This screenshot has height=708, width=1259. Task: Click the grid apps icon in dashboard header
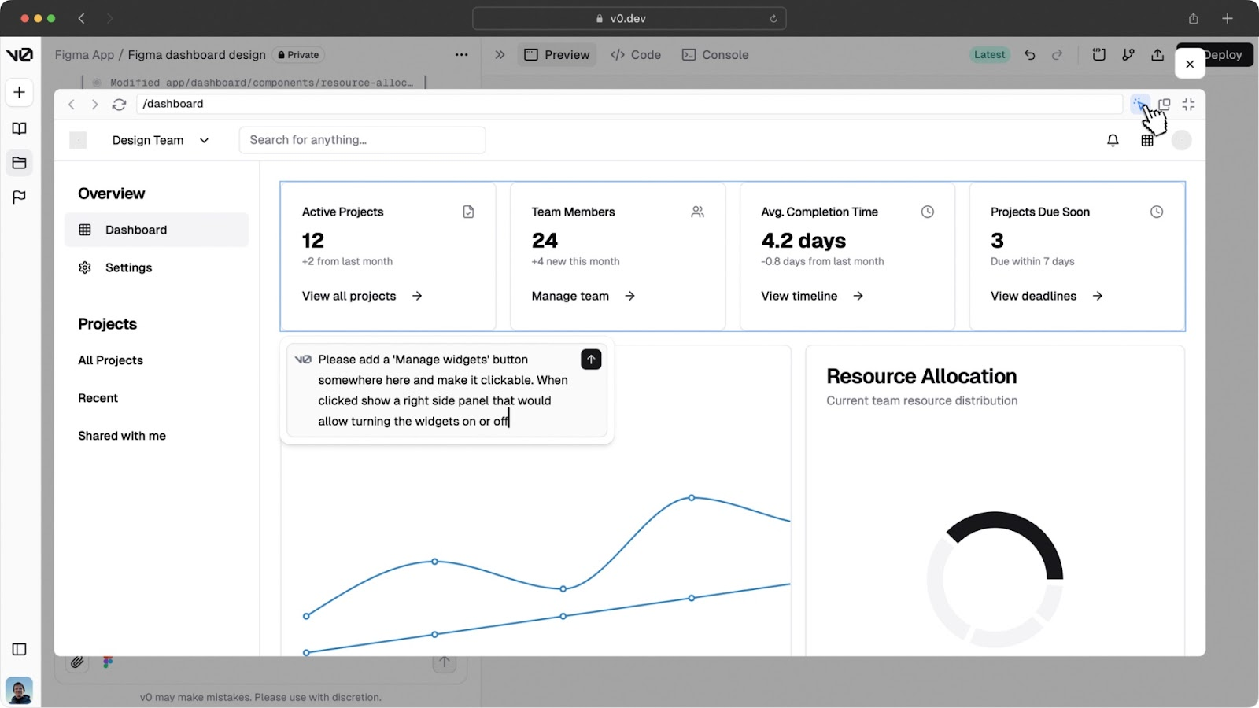[x=1147, y=140]
